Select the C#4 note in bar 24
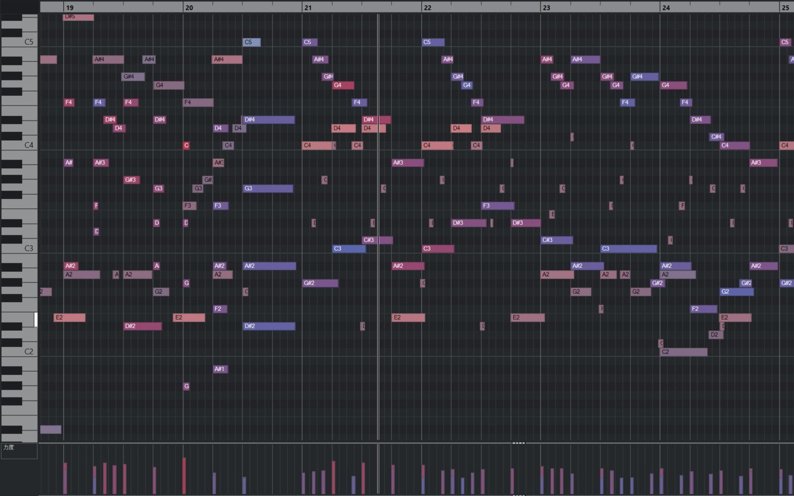Screen dimensions: 794x496 click(x=716, y=137)
